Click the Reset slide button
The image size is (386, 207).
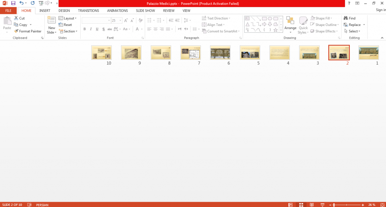tap(65, 25)
